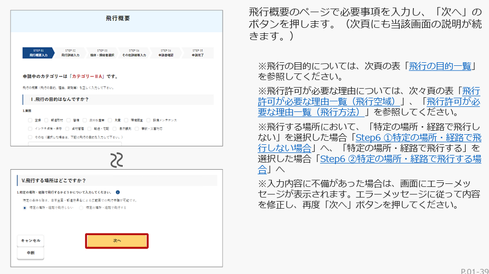Click the キャンセル button

(30, 241)
